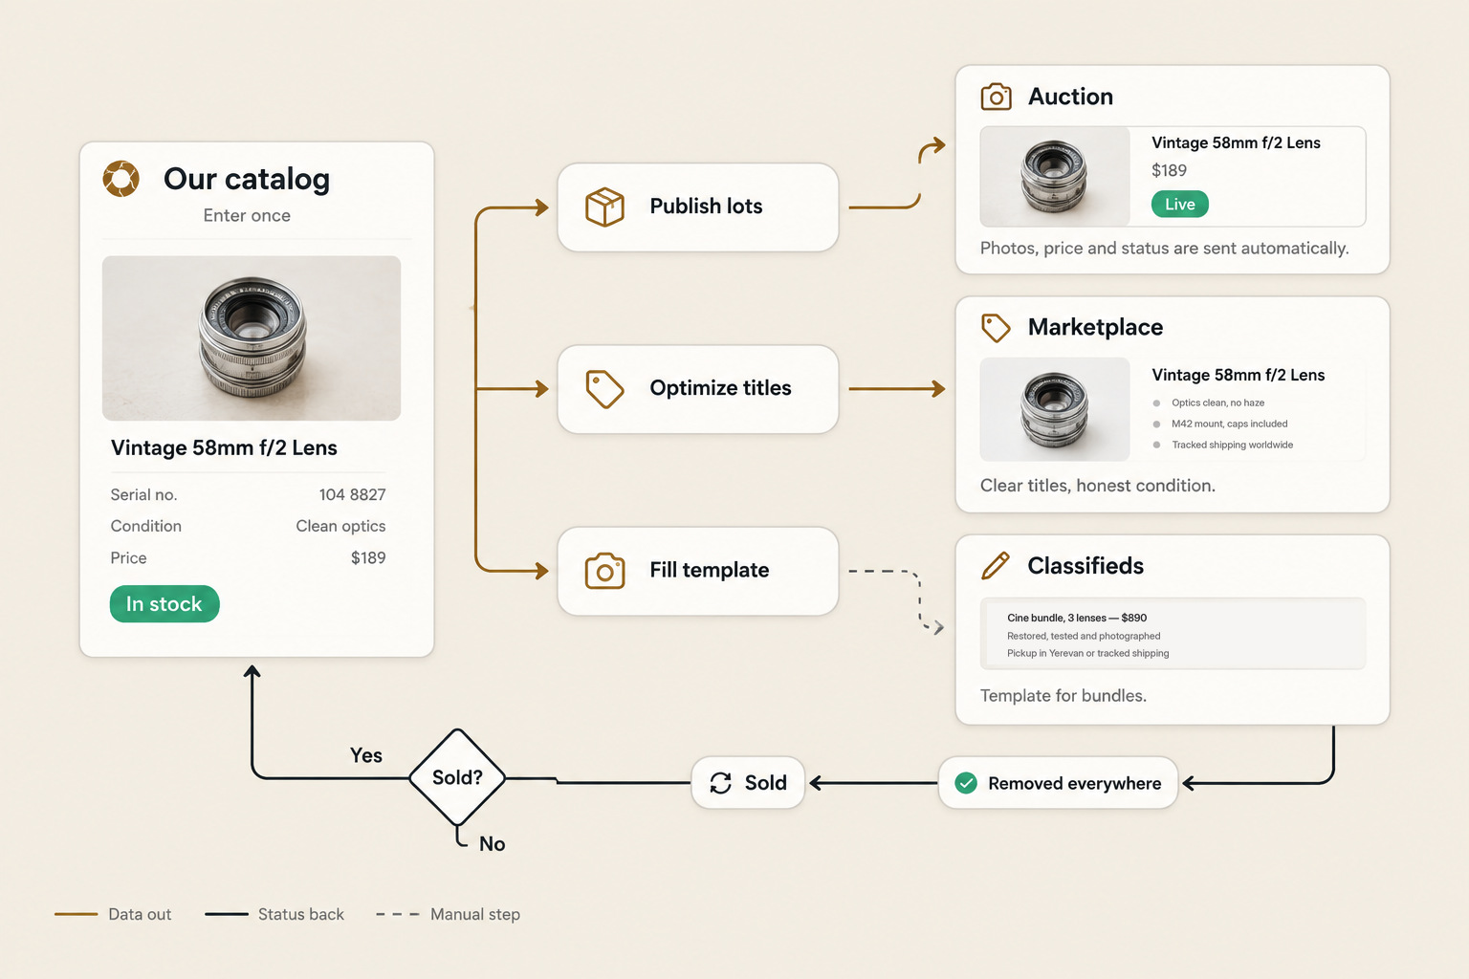
Task: Click the box icon in Publish lots
Action: click(604, 207)
